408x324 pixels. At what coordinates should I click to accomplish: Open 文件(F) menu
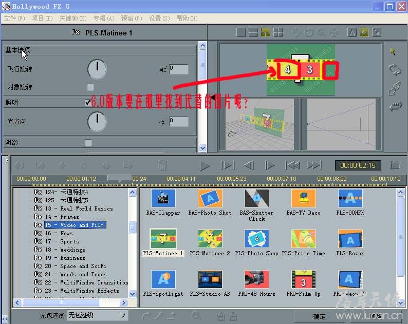tap(14, 18)
